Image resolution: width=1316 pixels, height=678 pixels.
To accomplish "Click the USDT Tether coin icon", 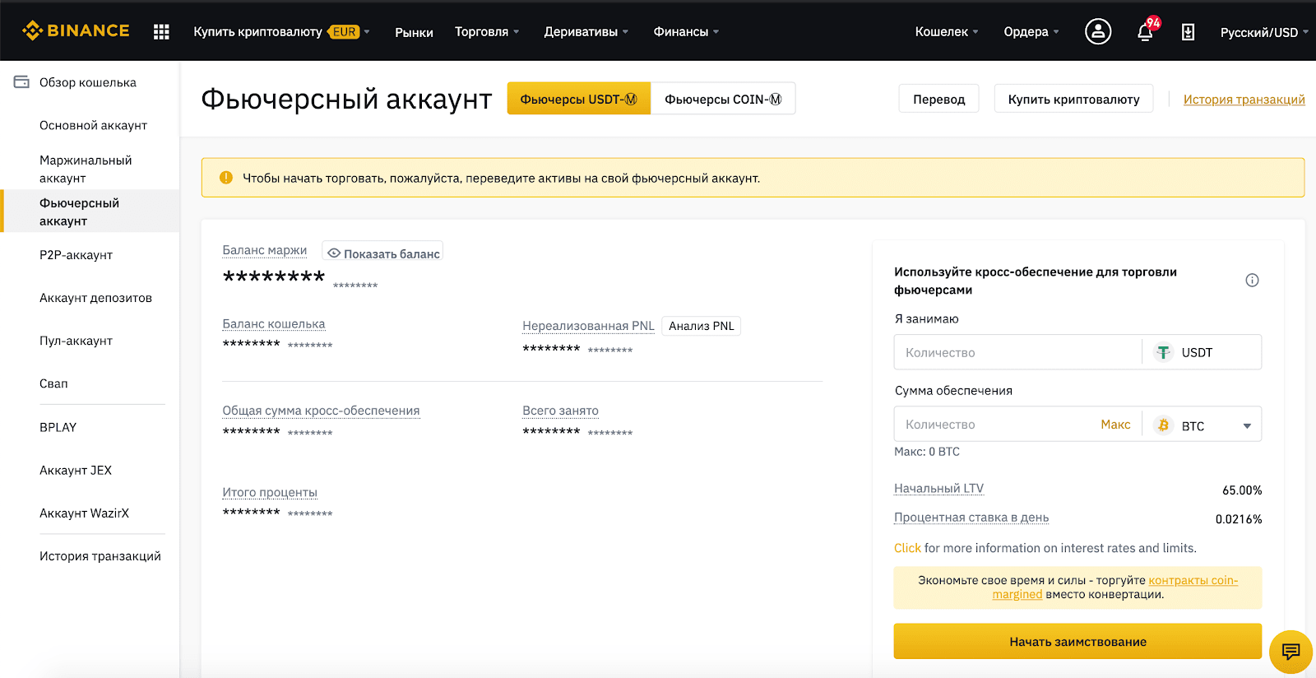I will [1163, 352].
